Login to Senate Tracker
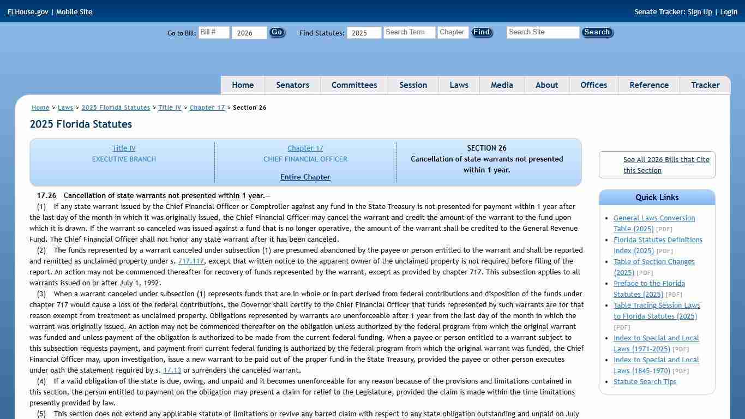Viewport: 745px width, 419px height. pyautogui.click(x=729, y=11)
